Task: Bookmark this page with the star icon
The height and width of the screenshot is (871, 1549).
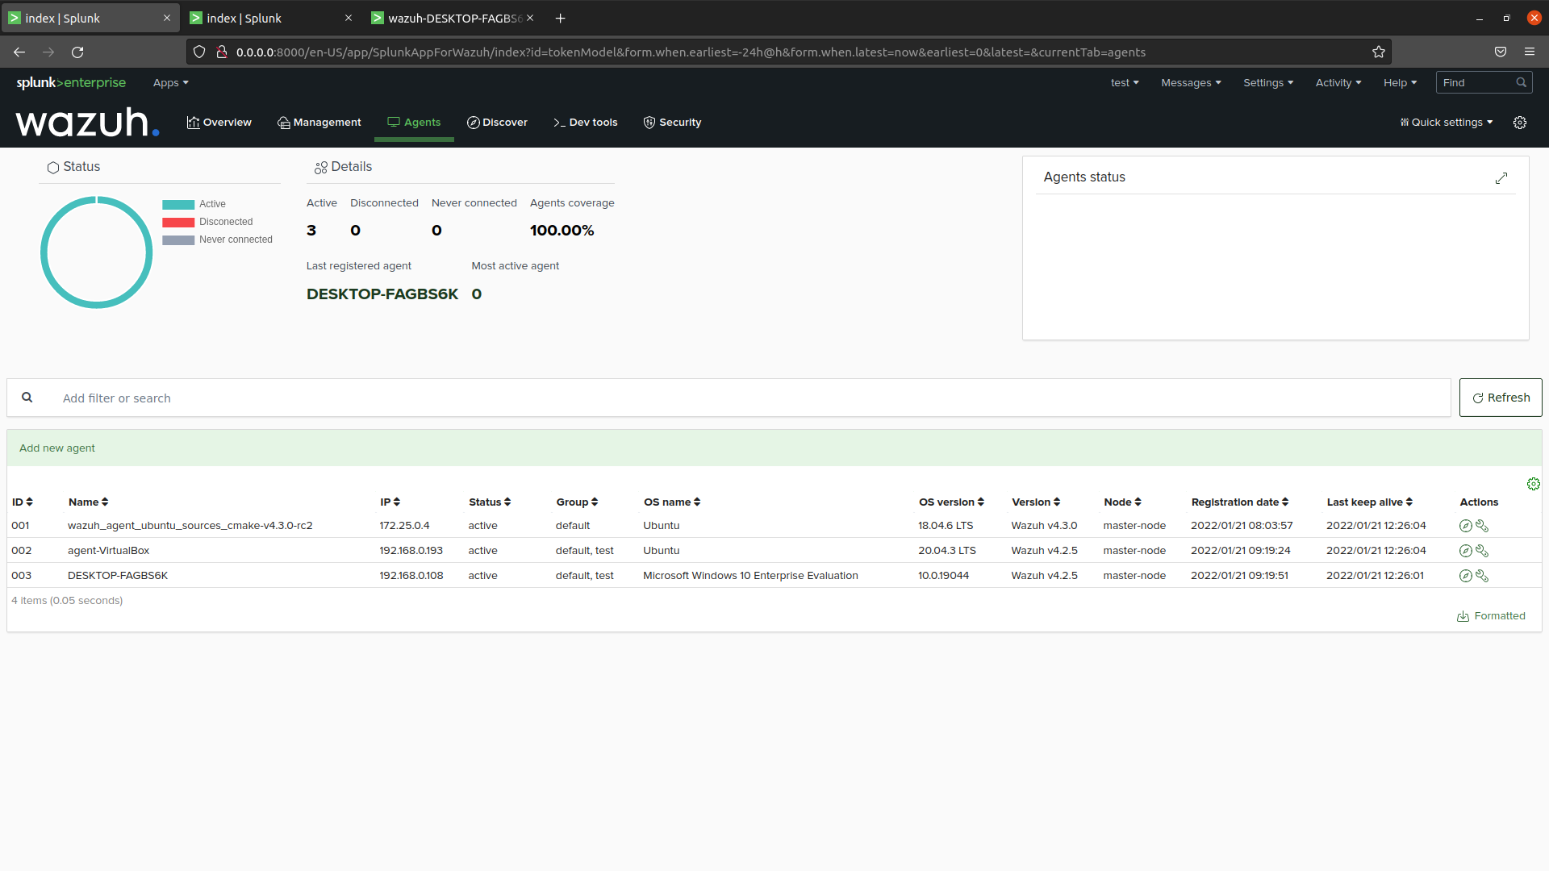Action: pos(1379,52)
